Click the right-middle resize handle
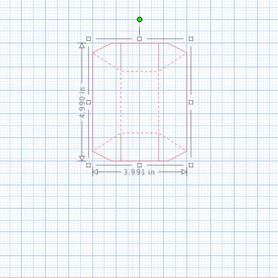 click(191, 102)
